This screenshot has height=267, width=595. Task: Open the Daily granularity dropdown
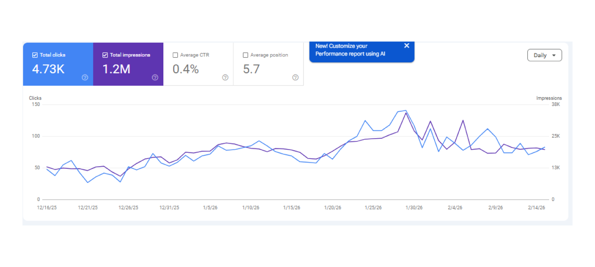click(x=544, y=55)
